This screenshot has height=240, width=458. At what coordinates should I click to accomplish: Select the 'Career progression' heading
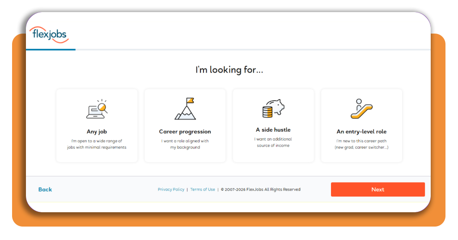point(185,132)
